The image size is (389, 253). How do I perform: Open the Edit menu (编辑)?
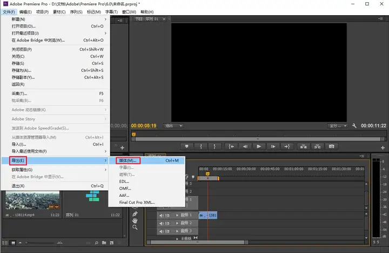[x=25, y=12]
